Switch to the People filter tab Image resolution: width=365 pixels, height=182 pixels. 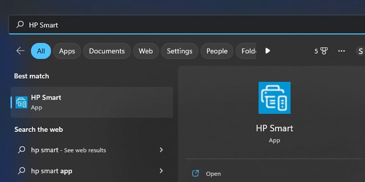click(x=217, y=51)
